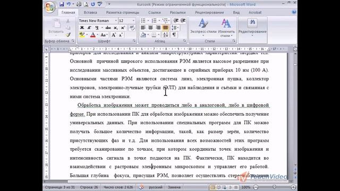The height and width of the screenshot is (191, 340).
Task: Toggle Замена overtype mode in status bar
Action: click(174, 187)
